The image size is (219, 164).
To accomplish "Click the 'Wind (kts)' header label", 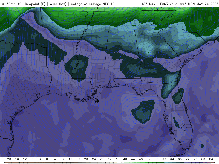I will (x=58, y=4).
